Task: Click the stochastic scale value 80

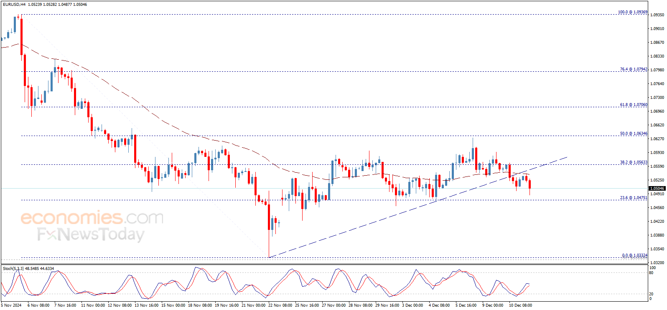Action: point(652,273)
